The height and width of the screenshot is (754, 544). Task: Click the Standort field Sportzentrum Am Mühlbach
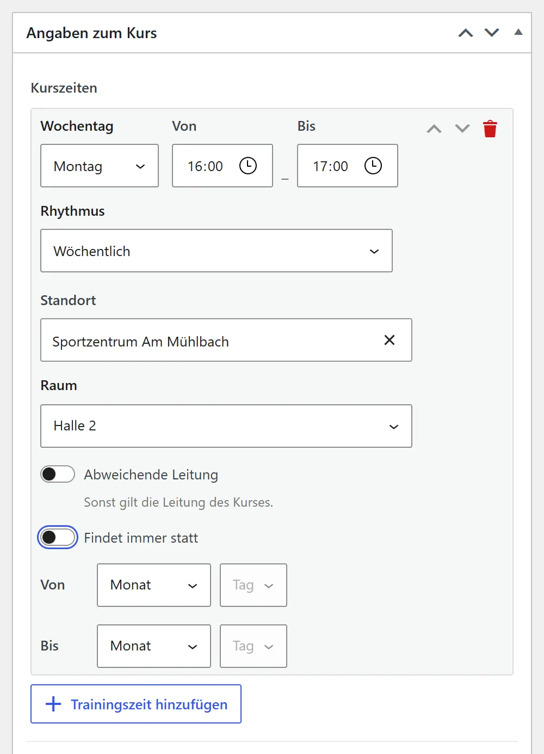[x=226, y=340]
